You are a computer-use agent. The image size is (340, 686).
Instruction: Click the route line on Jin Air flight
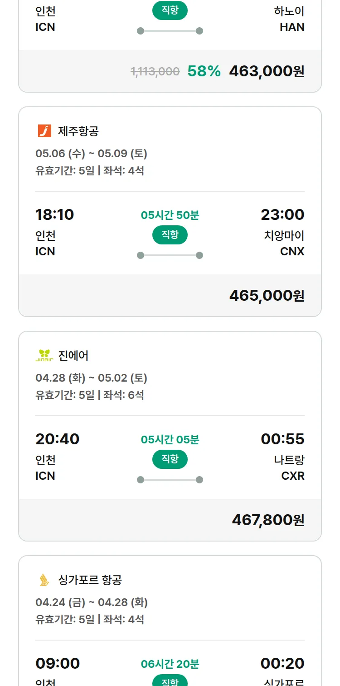point(170,480)
